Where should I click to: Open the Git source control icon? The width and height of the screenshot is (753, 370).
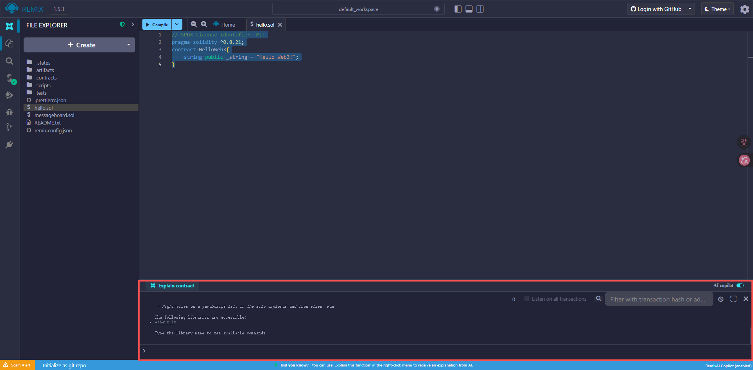click(9, 127)
